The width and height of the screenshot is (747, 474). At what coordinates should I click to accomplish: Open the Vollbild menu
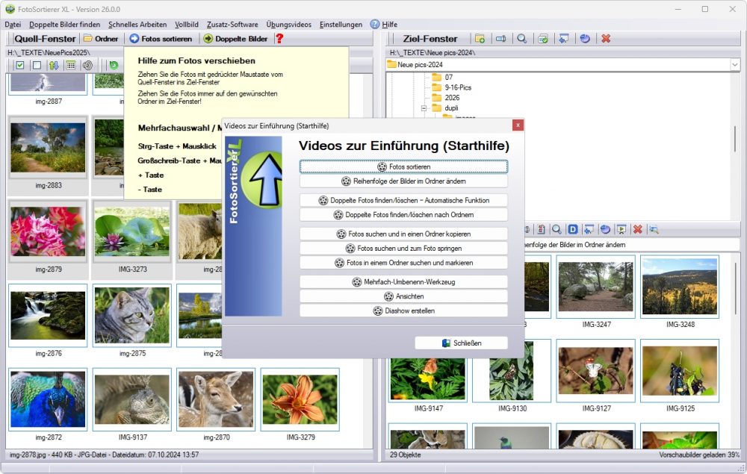pyautogui.click(x=186, y=25)
